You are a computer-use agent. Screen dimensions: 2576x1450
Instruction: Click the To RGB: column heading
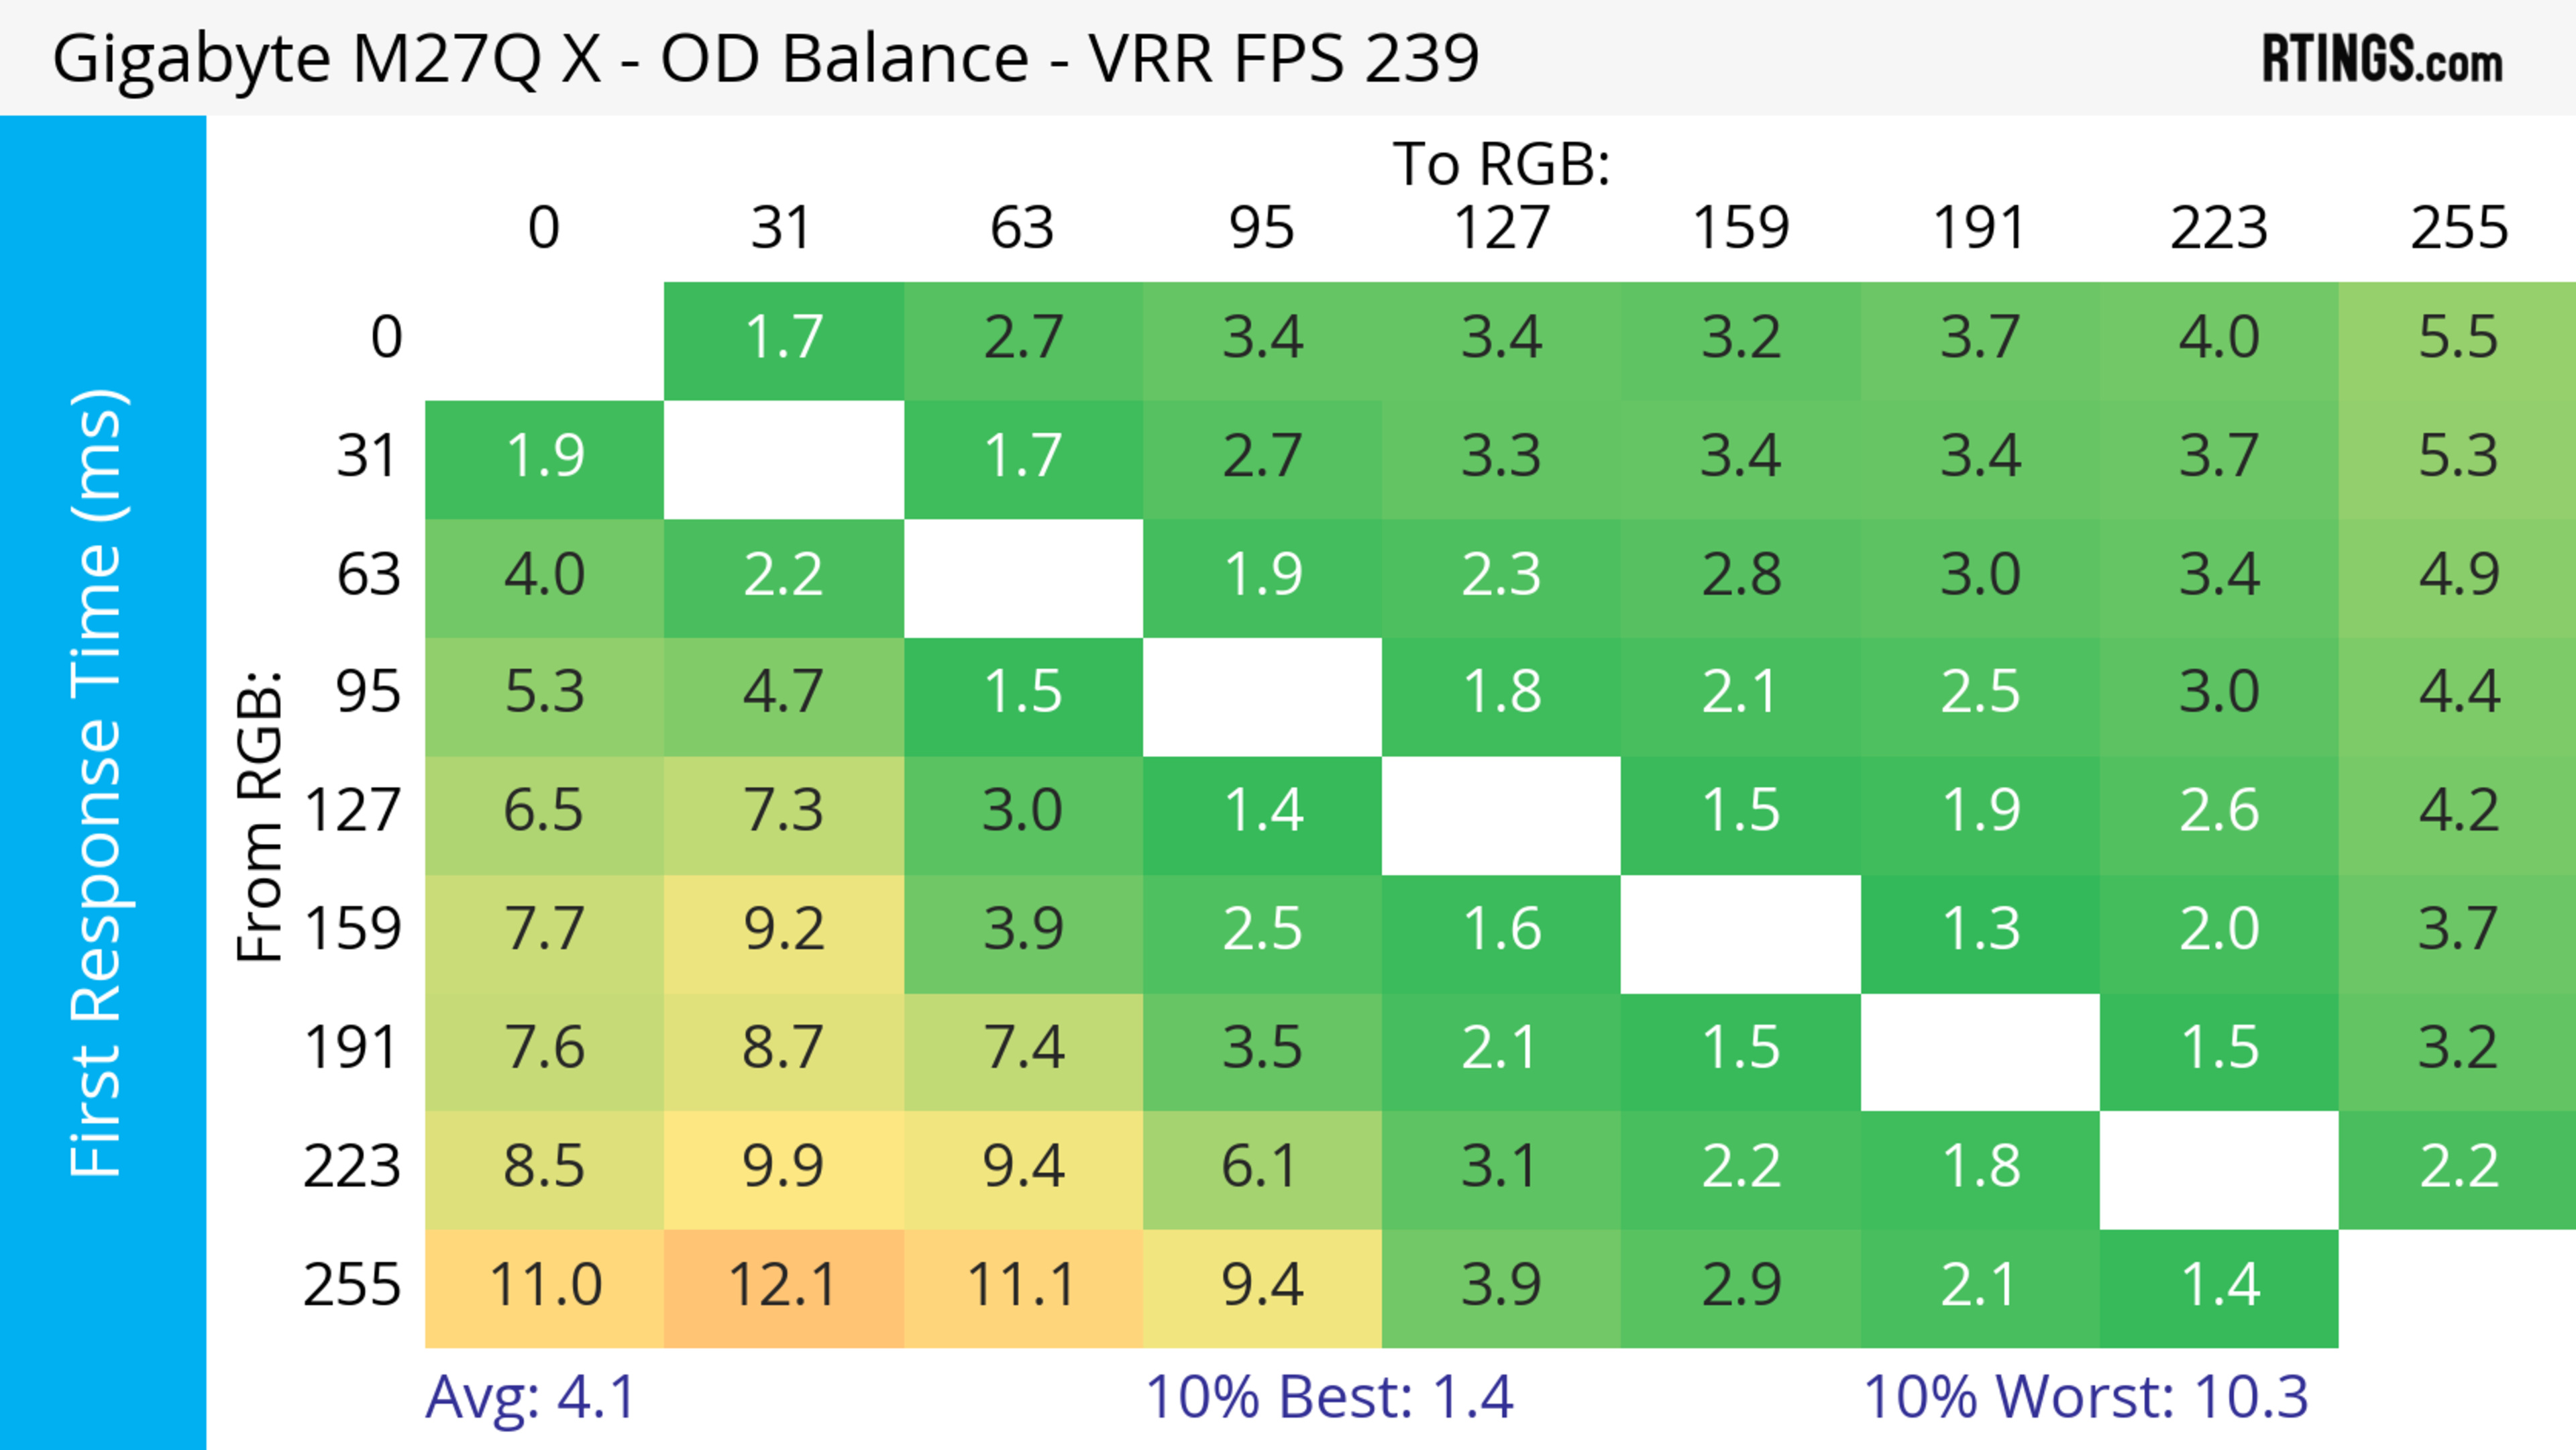[x=1501, y=164]
